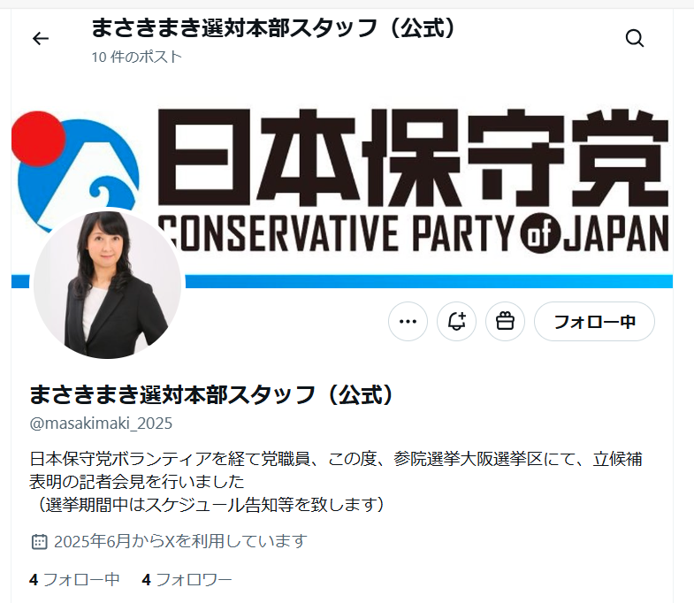
Task: View the 4 フォロー中 following list
Action: (74, 579)
